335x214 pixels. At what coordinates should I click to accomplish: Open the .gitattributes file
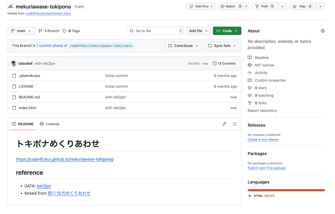click(x=29, y=76)
